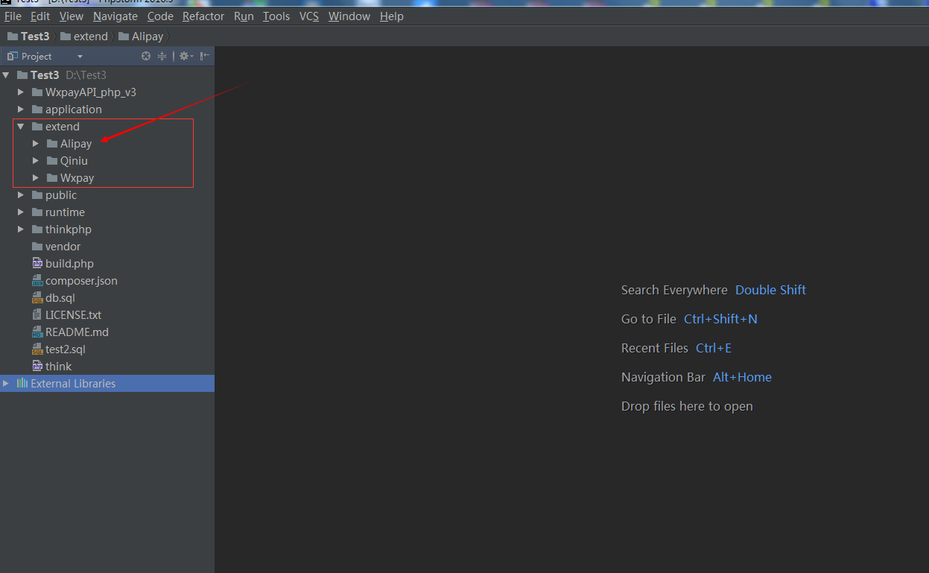
Task: Select the README.md file icon
Action: [x=37, y=332]
